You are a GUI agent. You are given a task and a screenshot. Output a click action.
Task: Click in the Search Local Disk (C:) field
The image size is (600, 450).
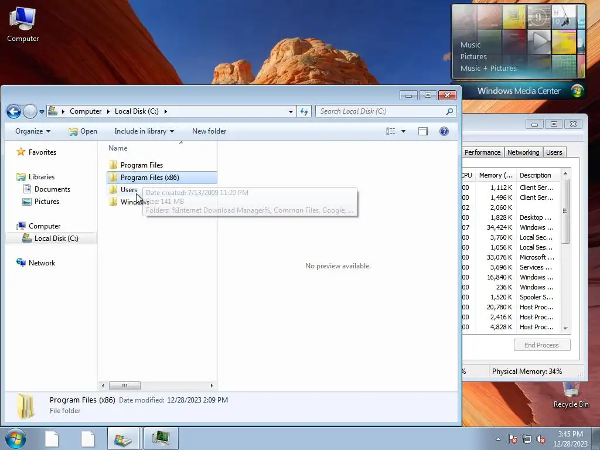386,111
